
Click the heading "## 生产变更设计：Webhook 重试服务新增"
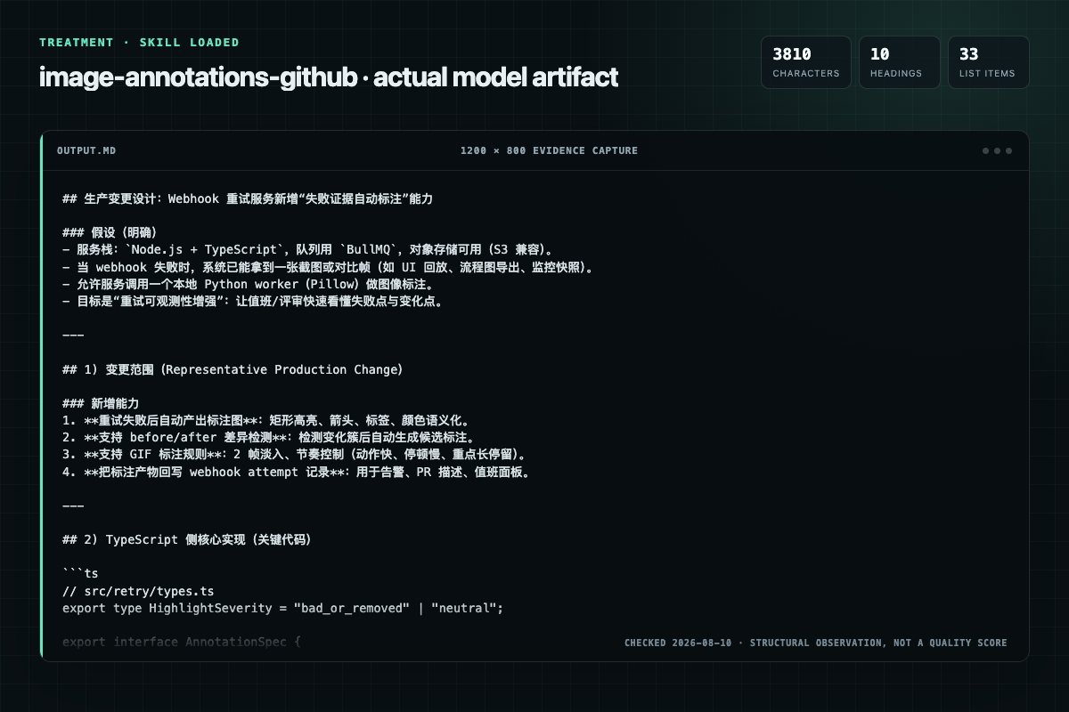pyautogui.click(x=248, y=199)
